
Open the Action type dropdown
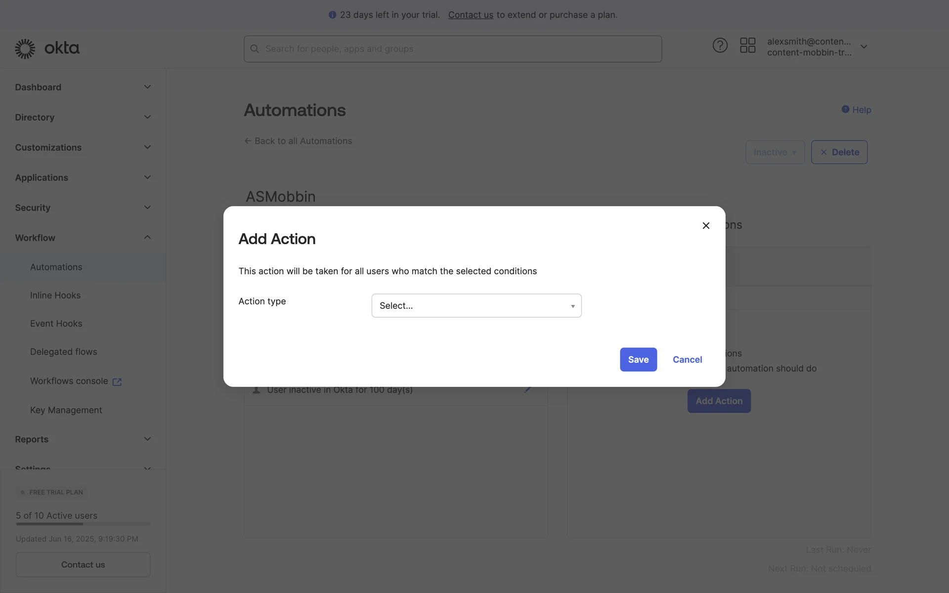coord(476,306)
